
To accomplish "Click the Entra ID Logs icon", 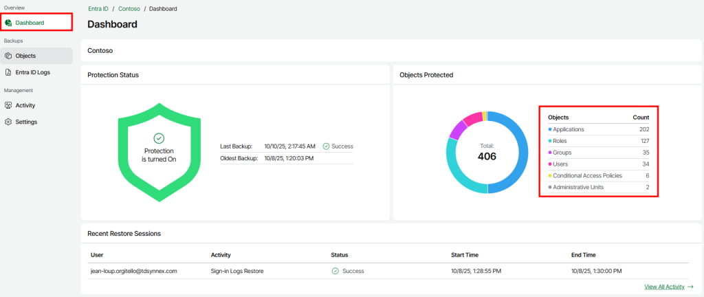I will (8, 72).
